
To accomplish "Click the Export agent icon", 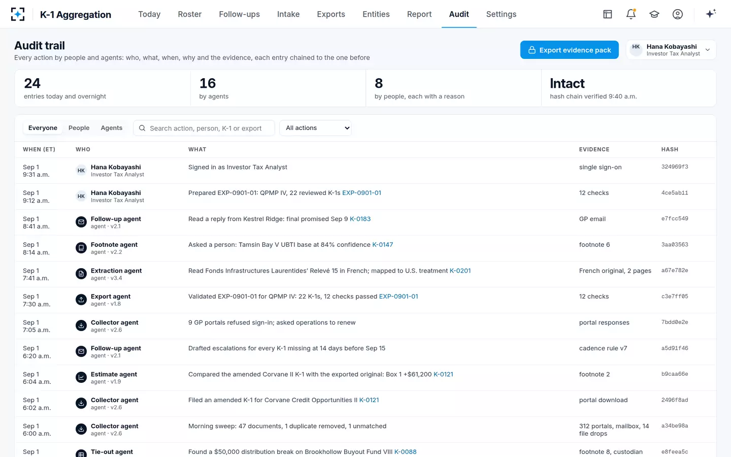I will 81,300.
